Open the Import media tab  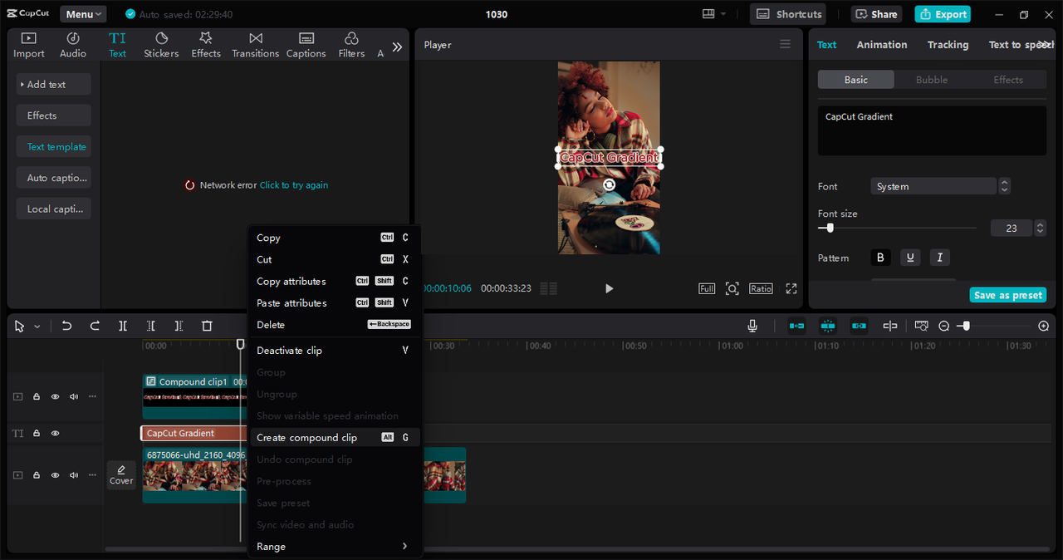click(x=29, y=45)
